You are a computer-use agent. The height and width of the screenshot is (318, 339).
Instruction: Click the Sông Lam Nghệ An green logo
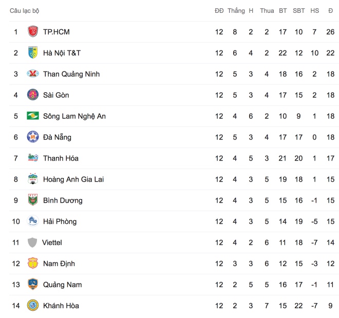(33, 116)
